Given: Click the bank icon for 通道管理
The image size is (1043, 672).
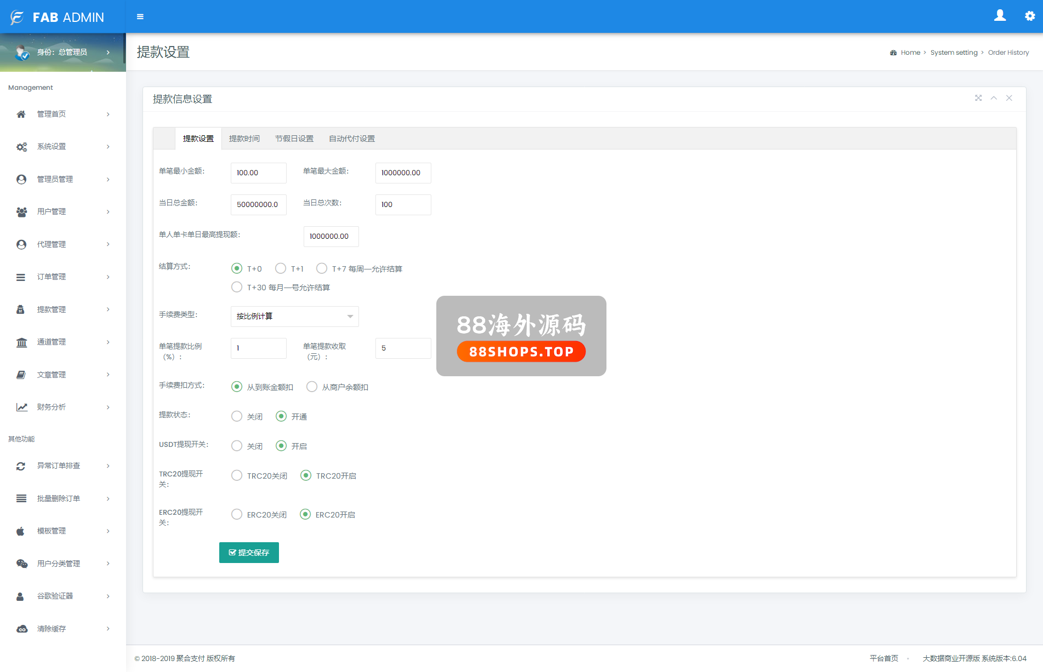Looking at the screenshot, I should click(x=21, y=342).
